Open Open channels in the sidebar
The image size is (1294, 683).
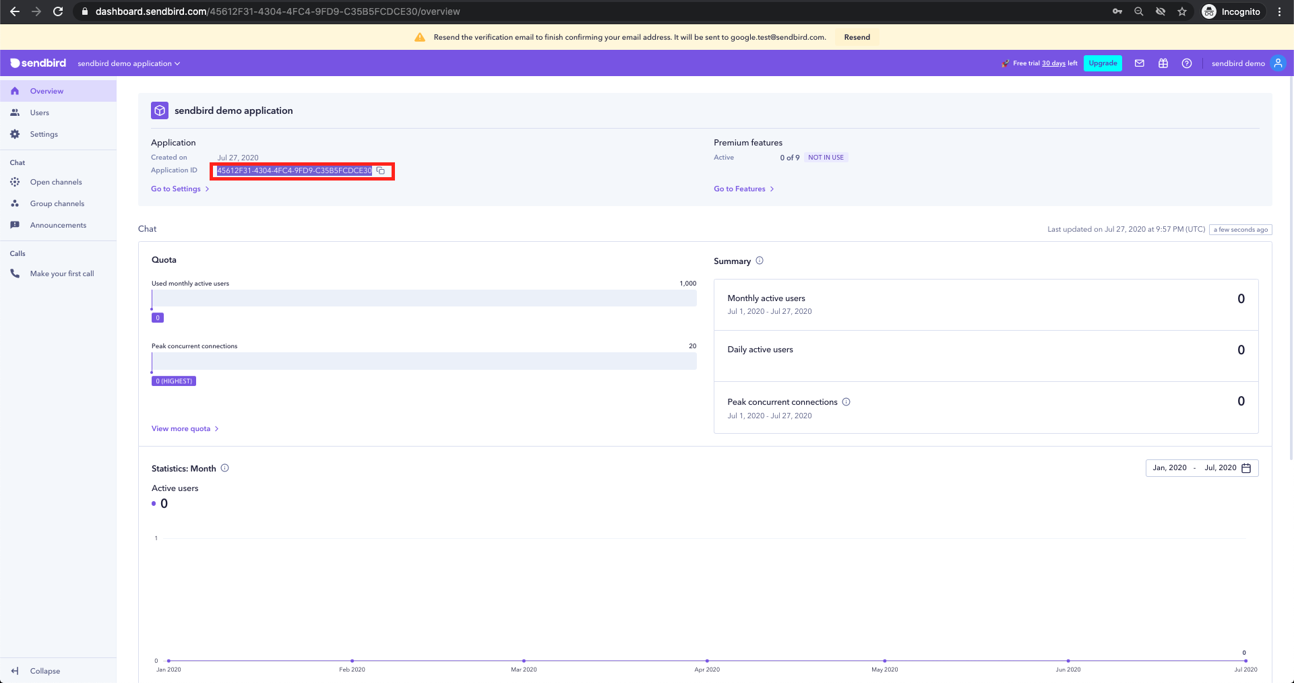click(58, 182)
